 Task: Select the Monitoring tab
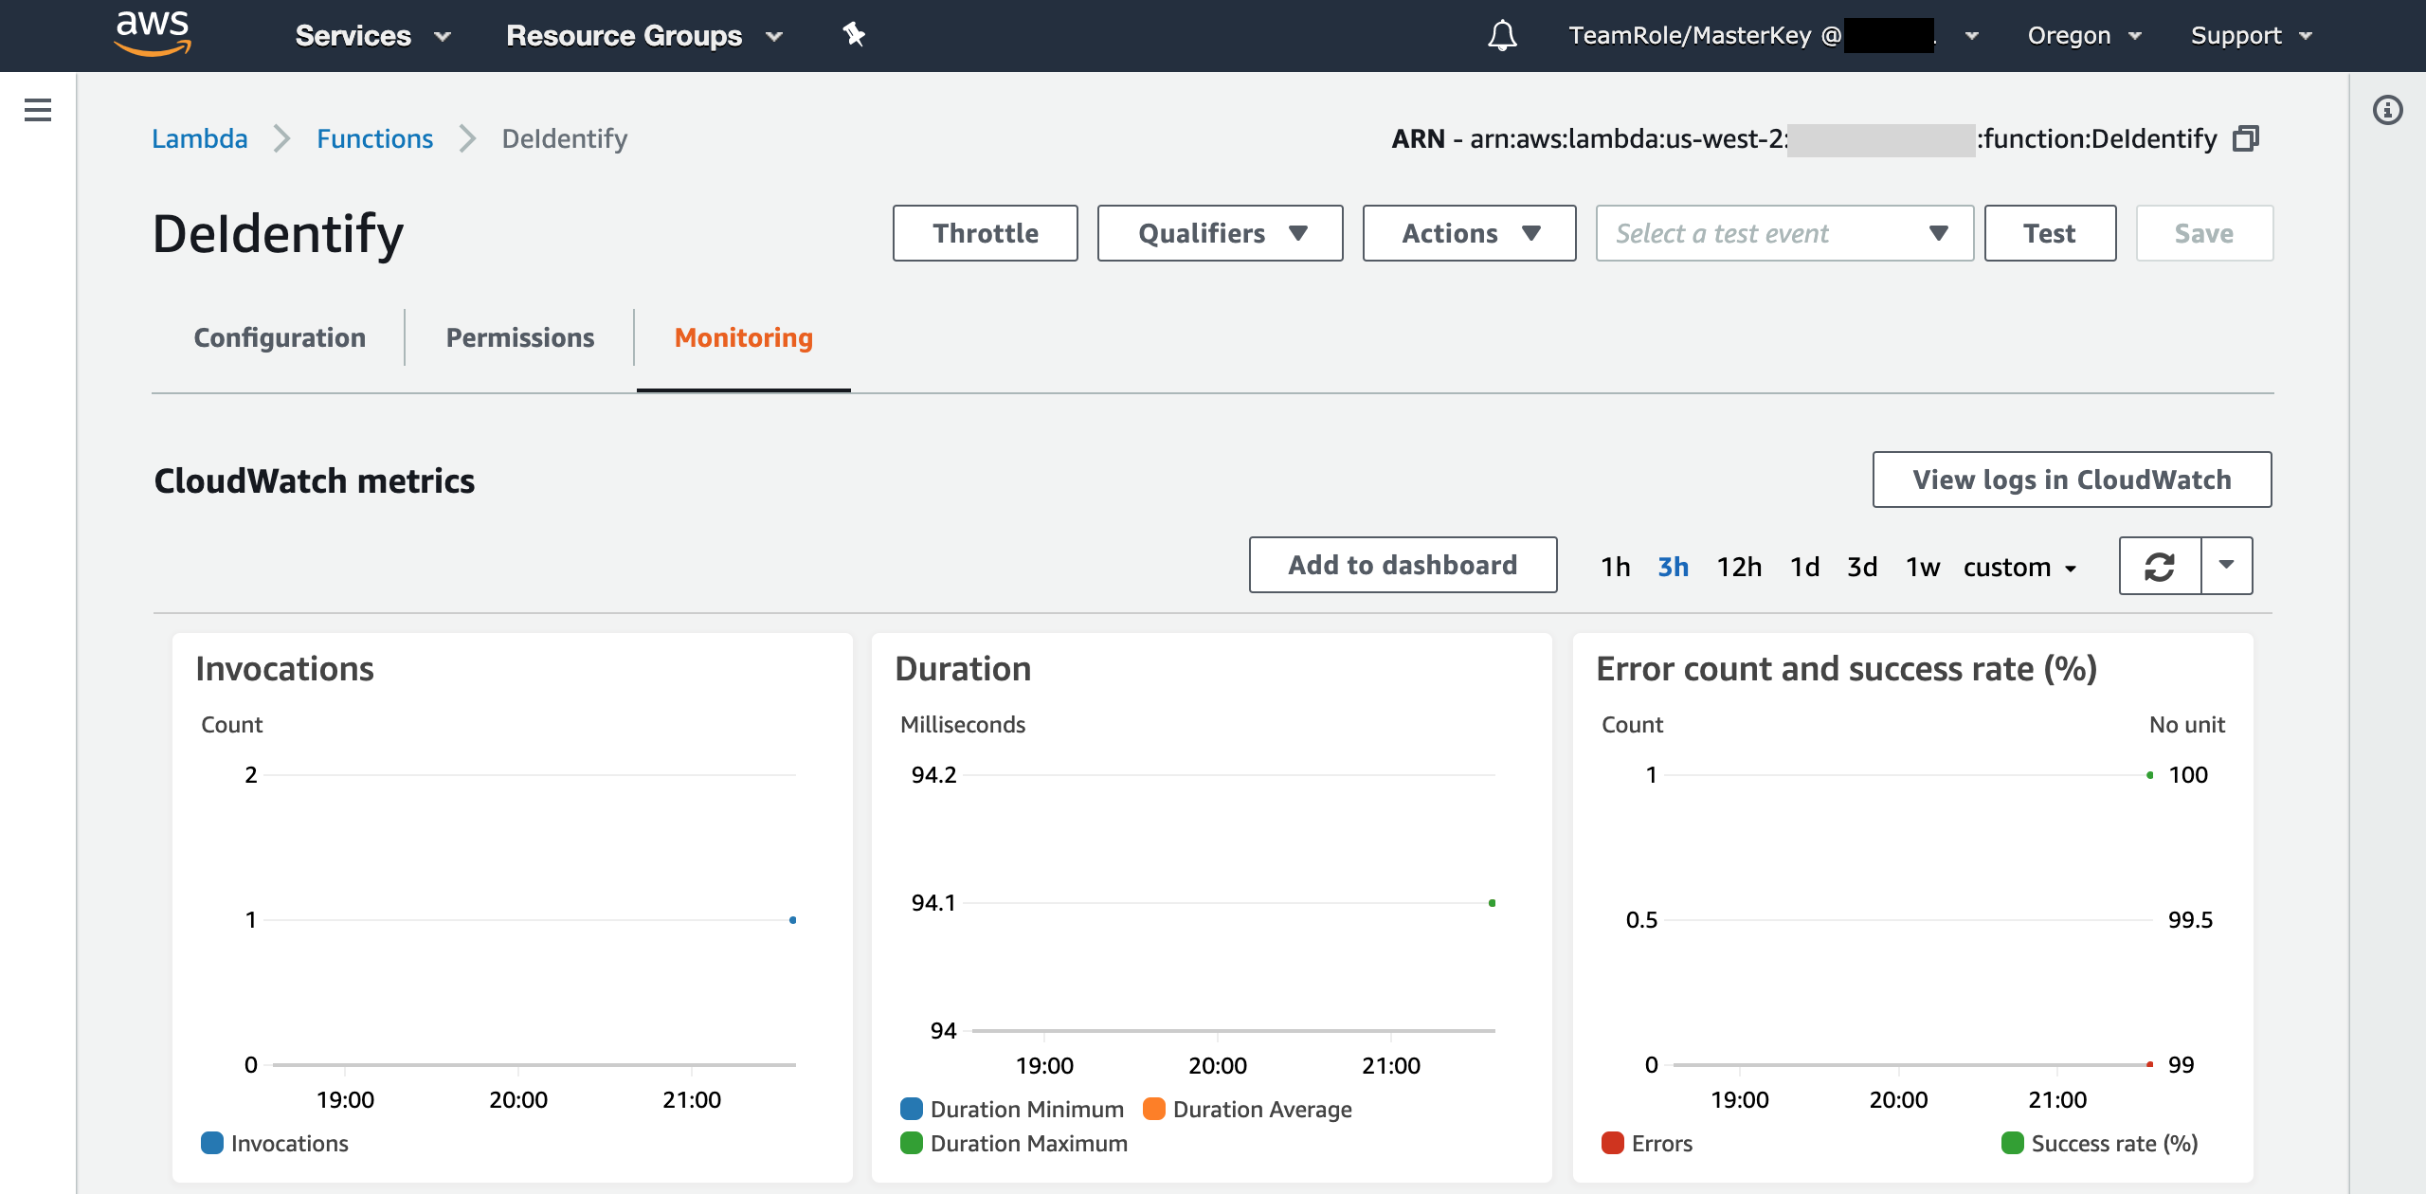click(x=744, y=337)
